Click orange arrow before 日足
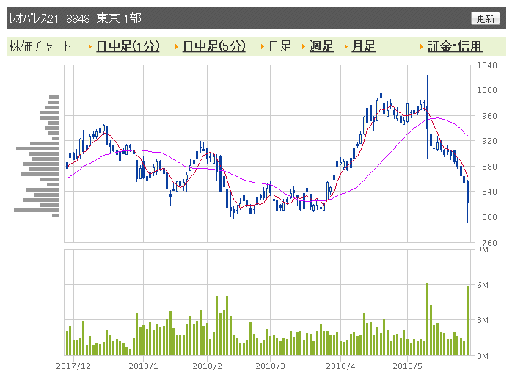Screen dimensions: 512x389 click(x=263, y=47)
